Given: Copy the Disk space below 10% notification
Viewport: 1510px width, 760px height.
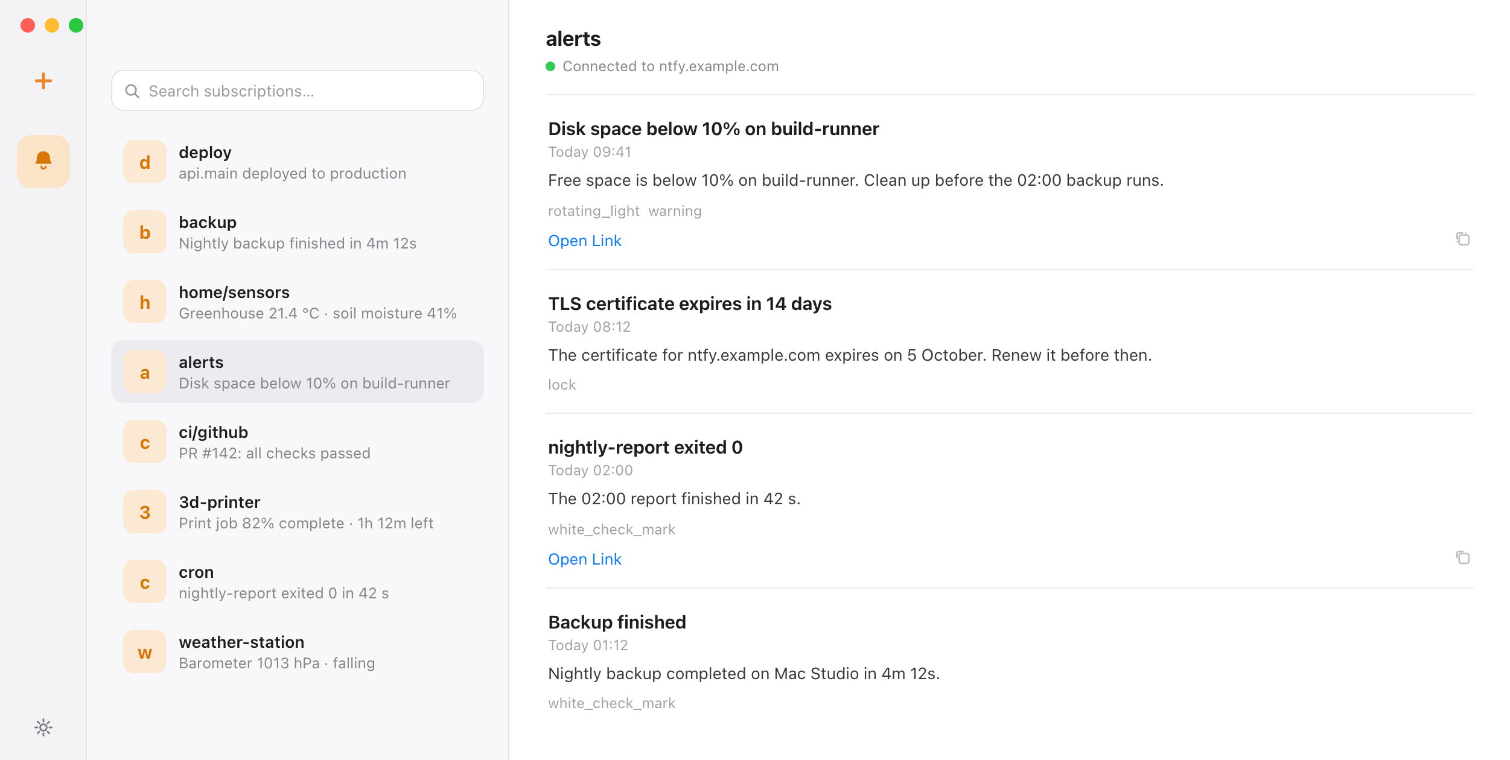Looking at the screenshot, I should click(x=1462, y=239).
